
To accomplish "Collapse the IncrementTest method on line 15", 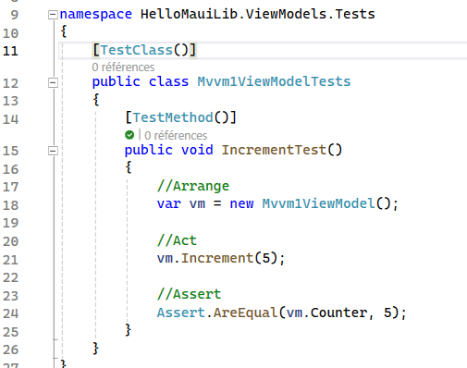I will click(53, 151).
